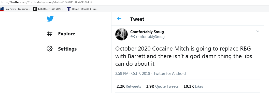Screen dimensions: 269x93
Task: Click the browser URL address bar
Action: point(134,2)
